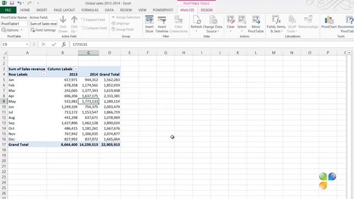Click the insert function fx icon
Image resolution: width=354 pixels, height=199 pixels.
64,44
